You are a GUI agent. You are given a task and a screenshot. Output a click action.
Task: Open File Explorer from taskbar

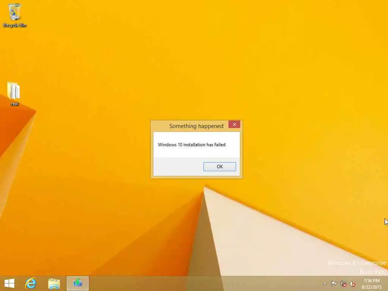tap(54, 283)
